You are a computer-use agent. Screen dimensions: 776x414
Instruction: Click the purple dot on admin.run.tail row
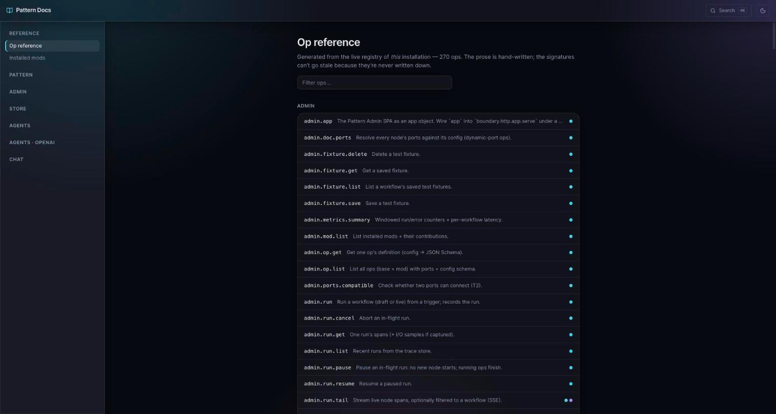pos(571,400)
